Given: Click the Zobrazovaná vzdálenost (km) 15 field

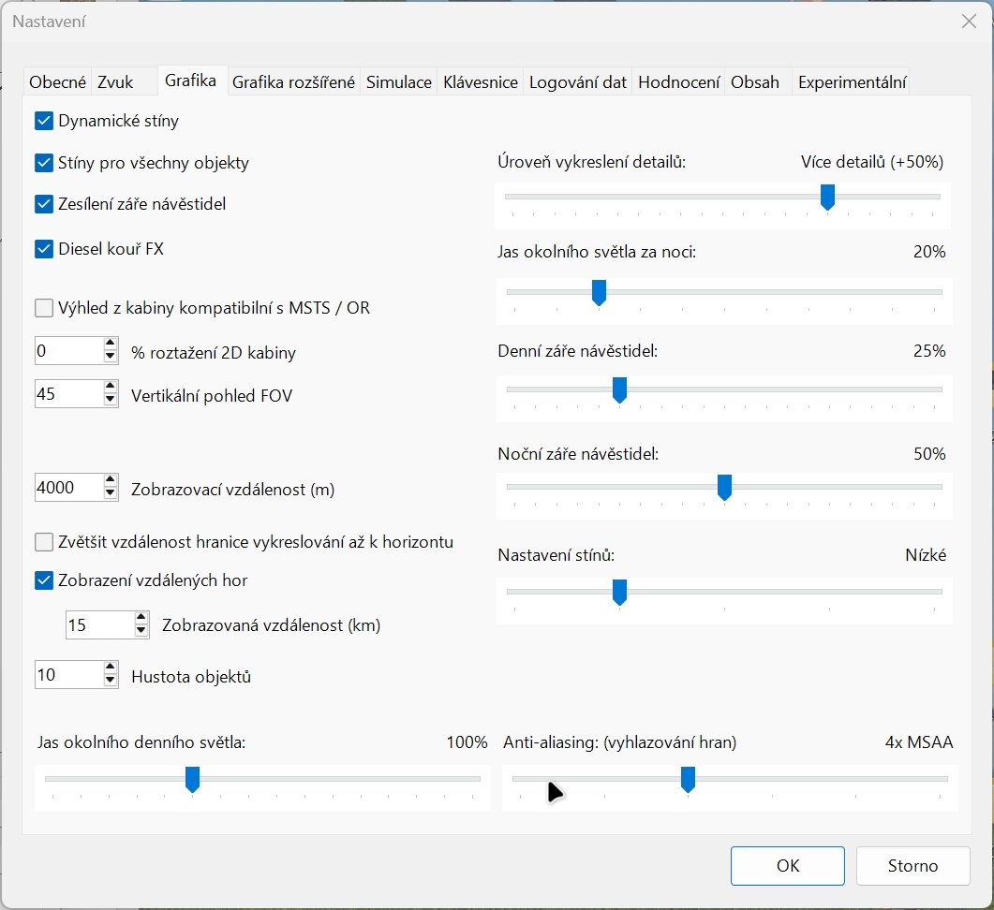Looking at the screenshot, I should (x=100, y=624).
